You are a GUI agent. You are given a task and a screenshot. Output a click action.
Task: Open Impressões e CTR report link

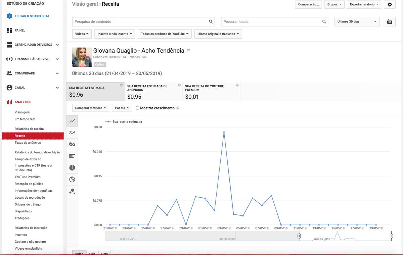[33, 168]
